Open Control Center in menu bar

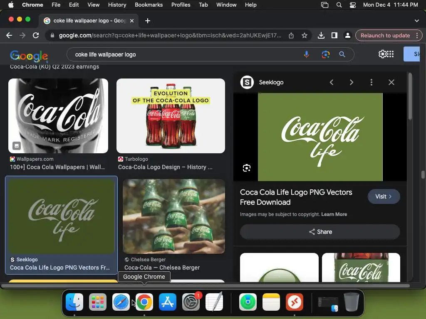(353, 5)
